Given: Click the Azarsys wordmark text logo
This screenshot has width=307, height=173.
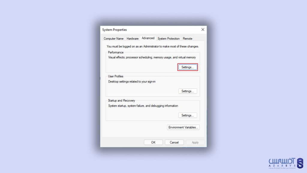Looking at the screenshot, I should 282,162.
